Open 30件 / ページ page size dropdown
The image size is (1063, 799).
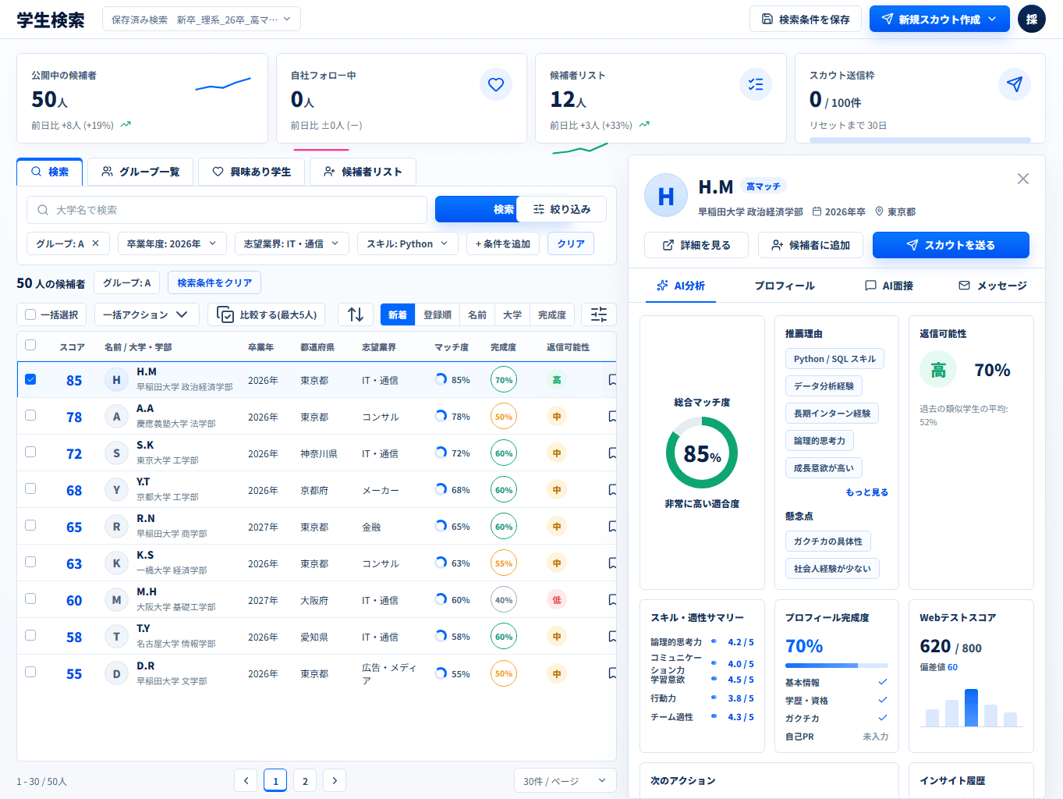coord(565,781)
